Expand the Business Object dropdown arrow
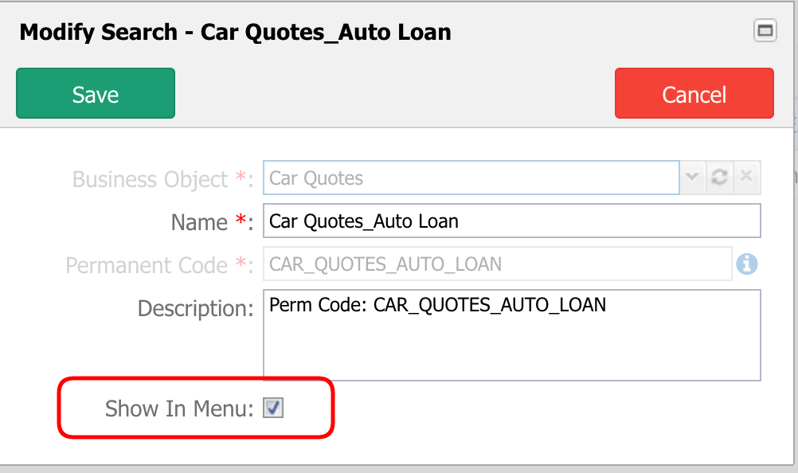Screen dimensions: 798x473 (692, 177)
